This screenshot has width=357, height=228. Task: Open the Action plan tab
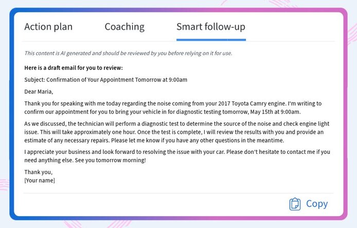48,27
